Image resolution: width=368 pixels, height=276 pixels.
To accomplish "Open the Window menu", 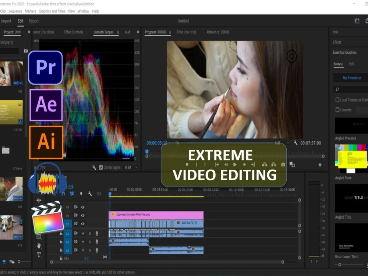I will (84, 11).
